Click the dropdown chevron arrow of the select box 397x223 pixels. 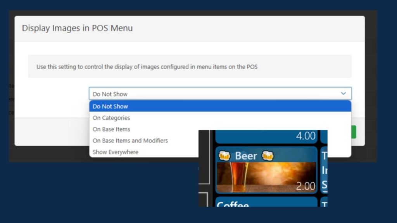pyautogui.click(x=343, y=94)
